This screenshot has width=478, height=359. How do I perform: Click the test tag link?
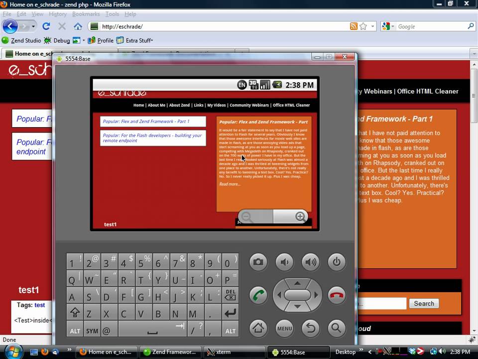click(x=40, y=305)
